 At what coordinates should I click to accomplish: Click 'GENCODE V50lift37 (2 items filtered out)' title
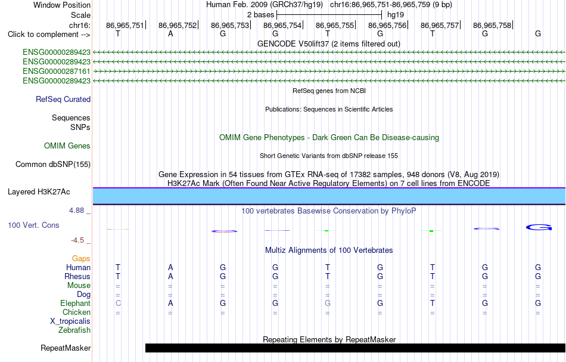pyautogui.click(x=329, y=44)
